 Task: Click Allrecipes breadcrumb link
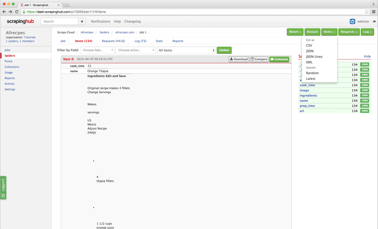pos(87,32)
